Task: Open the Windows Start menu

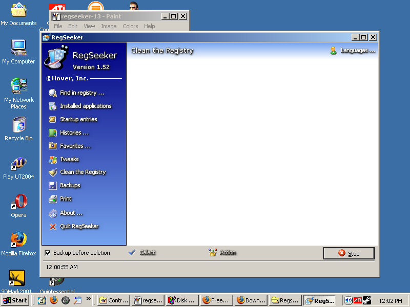Action: click(15, 300)
